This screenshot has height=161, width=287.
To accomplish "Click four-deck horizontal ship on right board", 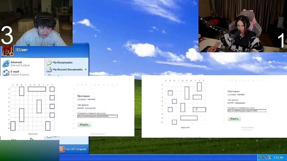I will (x=189, y=118).
